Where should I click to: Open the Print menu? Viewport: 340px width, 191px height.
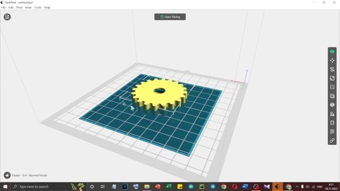click(x=19, y=7)
